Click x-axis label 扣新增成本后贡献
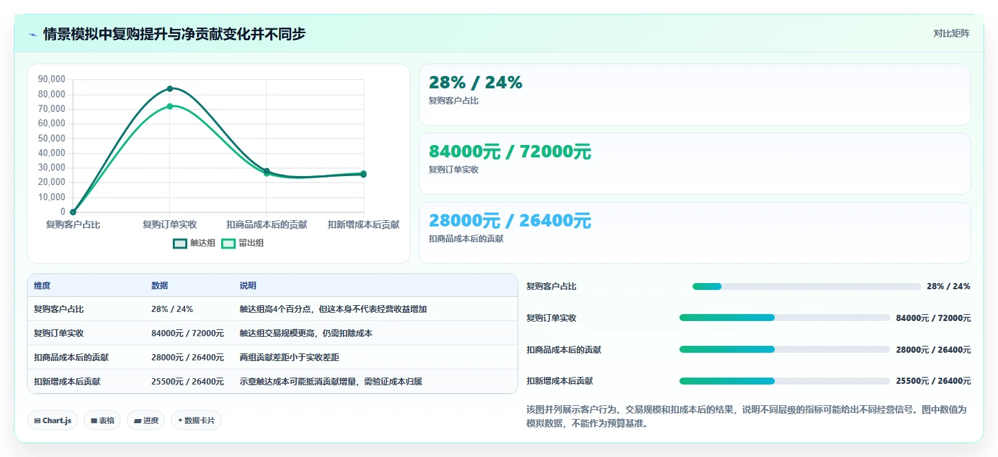The image size is (998, 457). [364, 225]
